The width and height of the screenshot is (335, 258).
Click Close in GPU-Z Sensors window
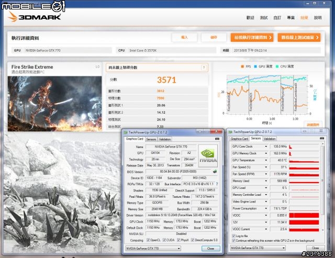pos(315,248)
